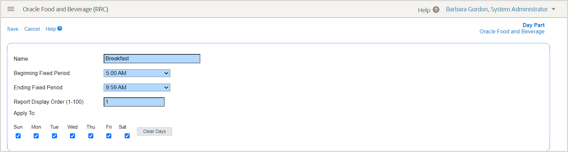The width and height of the screenshot is (568, 152).
Task: Click the Name text field
Action: [x=152, y=59]
